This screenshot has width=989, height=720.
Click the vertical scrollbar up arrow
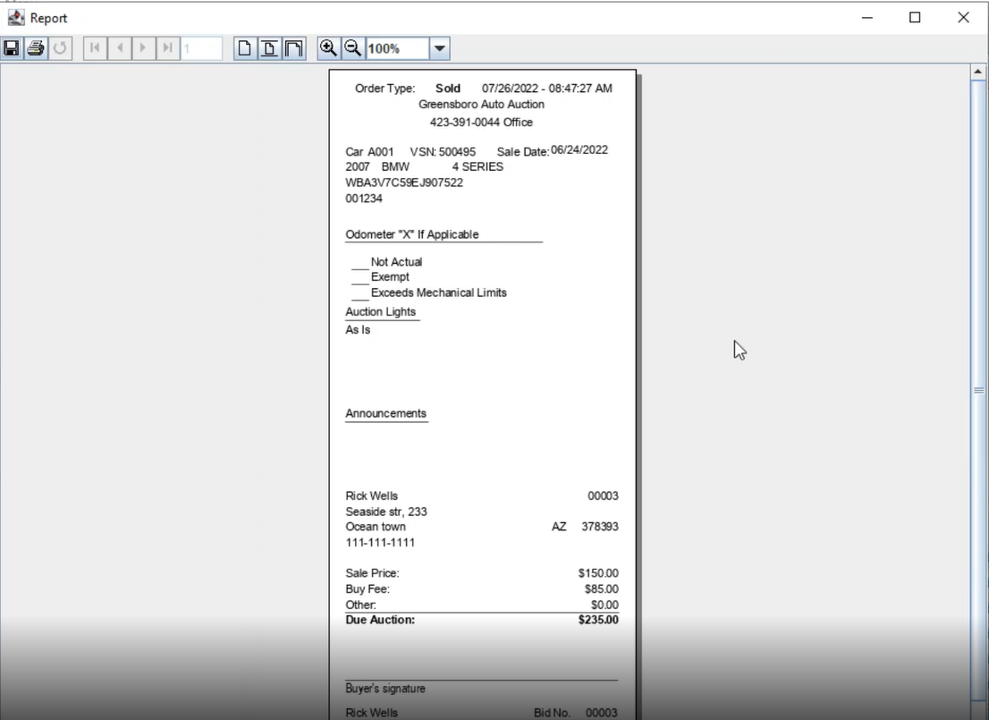978,72
